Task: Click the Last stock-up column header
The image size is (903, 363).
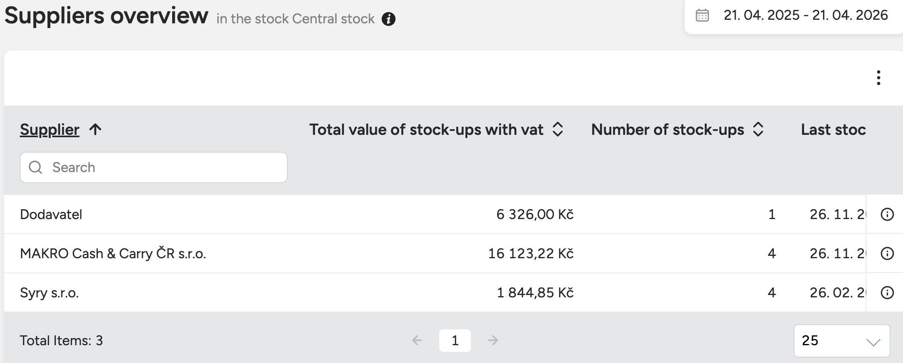Action: click(833, 130)
